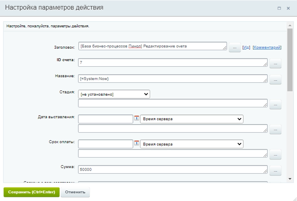The height and width of the screenshot is (201, 297).
Task: Expand the Стадия dropdown list
Action: [114, 94]
